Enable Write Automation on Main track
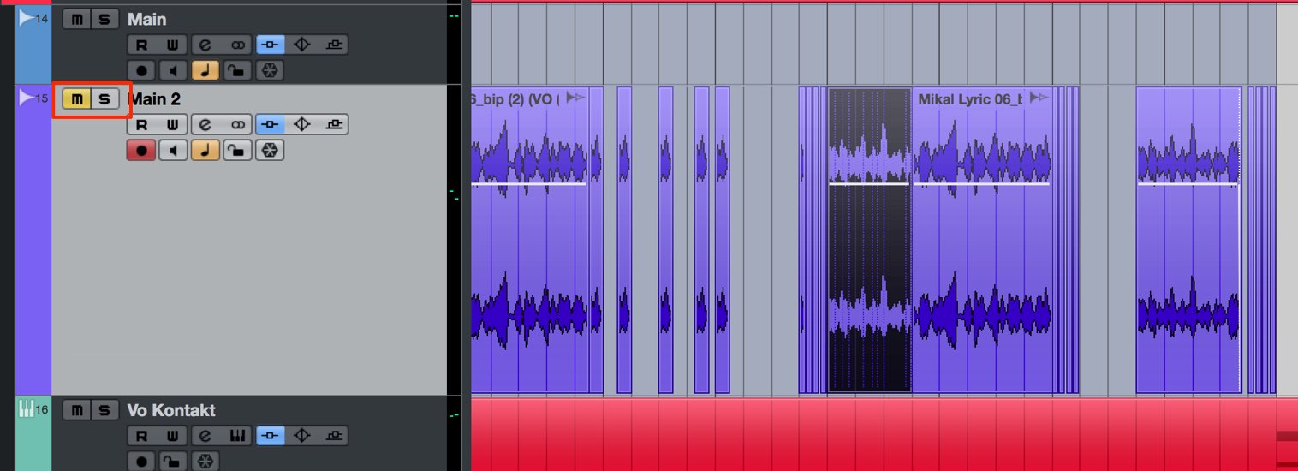 click(x=172, y=45)
